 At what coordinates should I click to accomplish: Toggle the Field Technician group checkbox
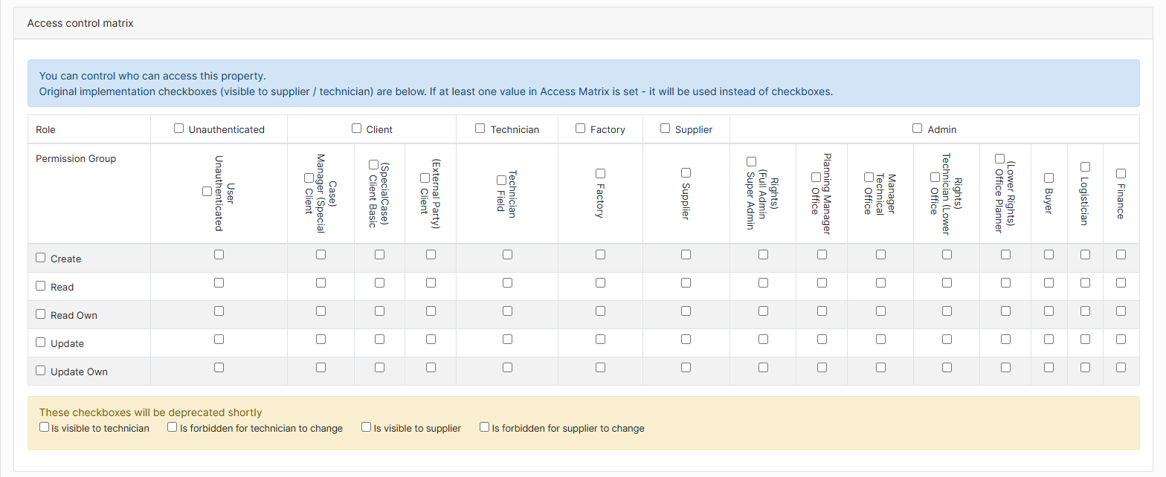click(x=500, y=179)
